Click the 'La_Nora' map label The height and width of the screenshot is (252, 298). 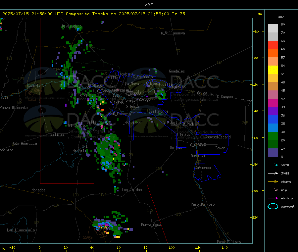coord(132,84)
